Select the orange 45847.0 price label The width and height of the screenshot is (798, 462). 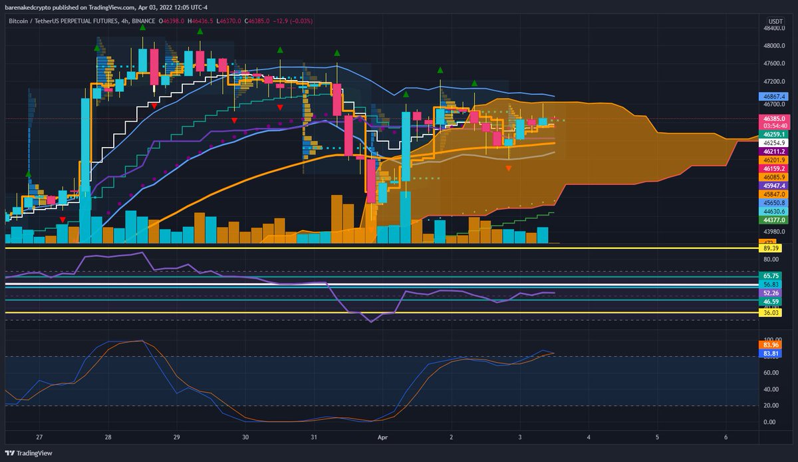[773, 194]
